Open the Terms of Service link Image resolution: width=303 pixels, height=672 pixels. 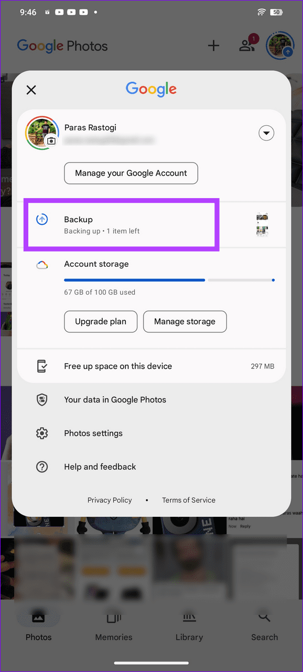(x=189, y=500)
